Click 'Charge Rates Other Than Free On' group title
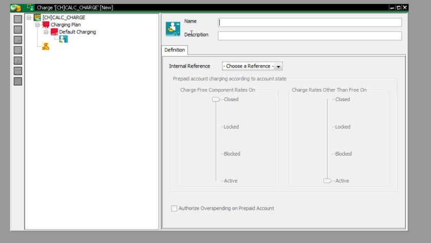 pos(329,90)
